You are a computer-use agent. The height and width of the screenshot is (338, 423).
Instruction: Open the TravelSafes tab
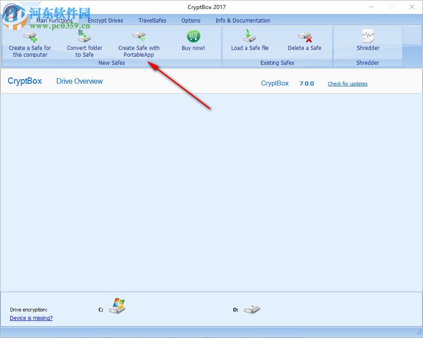pyautogui.click(x=152, y=21)
